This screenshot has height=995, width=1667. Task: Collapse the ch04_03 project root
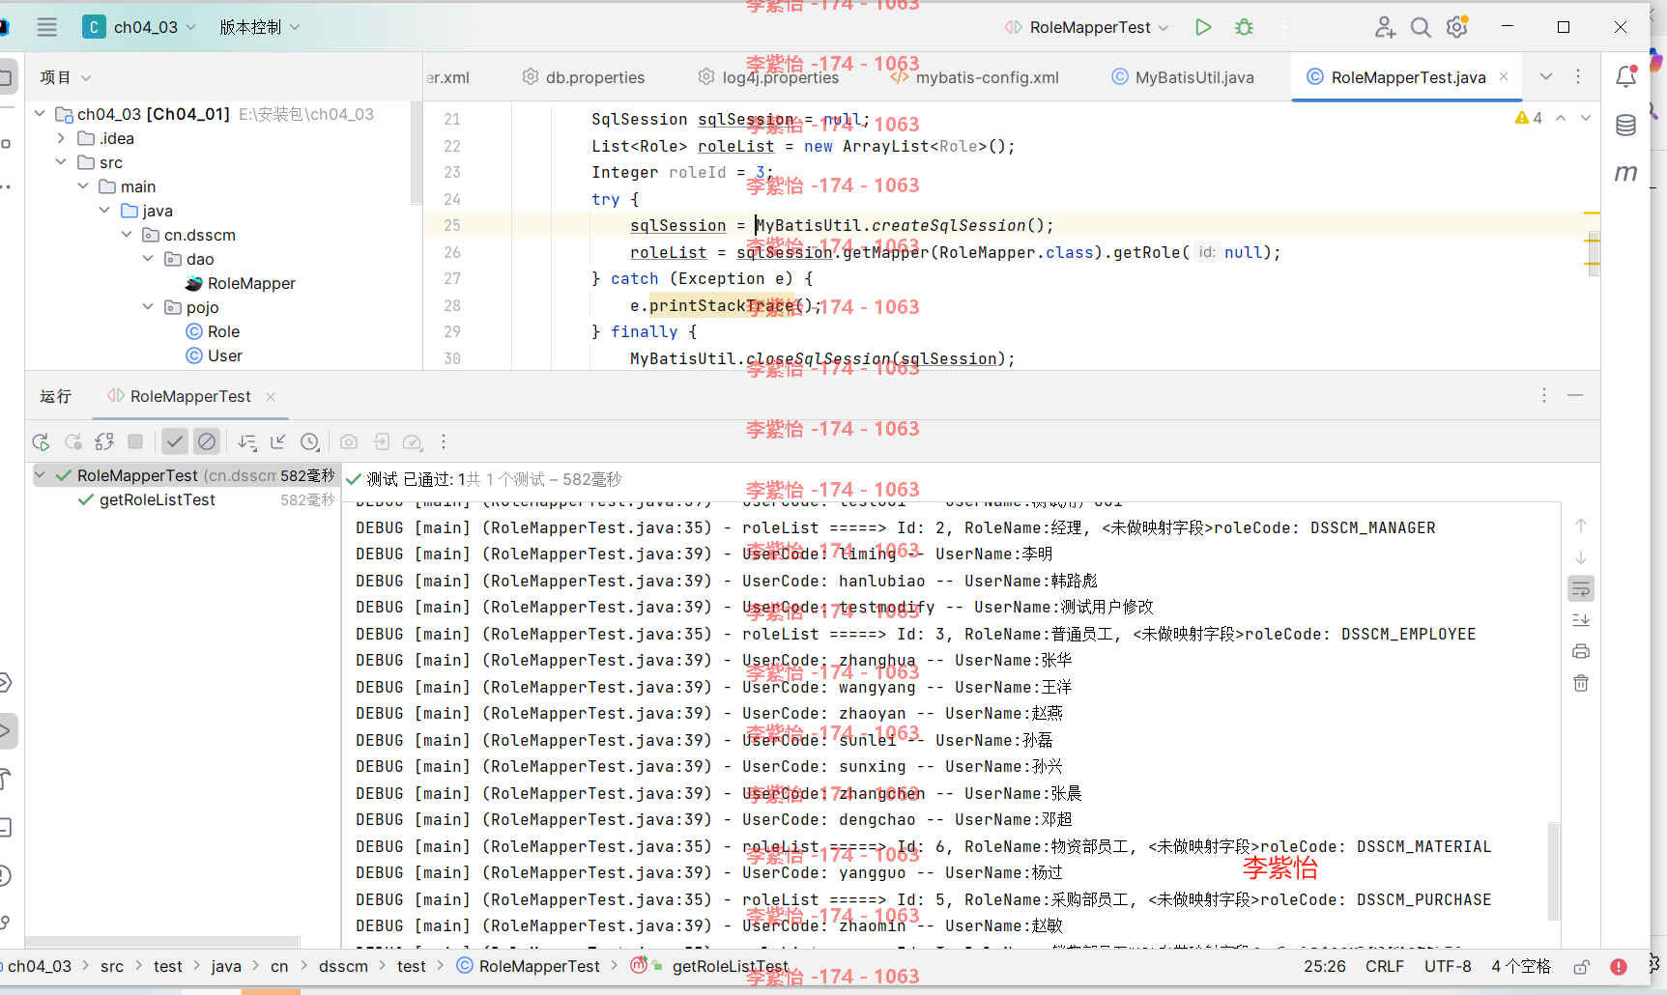(40, 114)
